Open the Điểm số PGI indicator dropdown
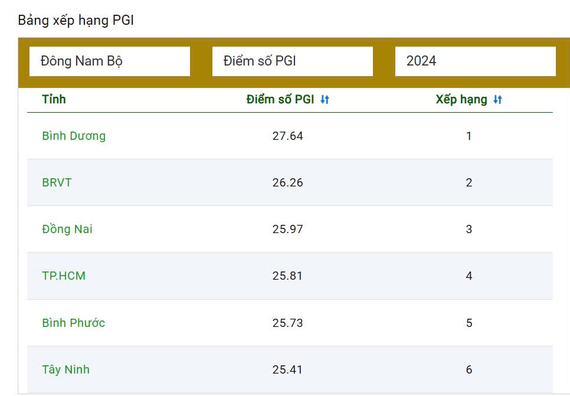The height and width of the screenshot is (396, 570). pyautogui.click(x=292, y=61)
